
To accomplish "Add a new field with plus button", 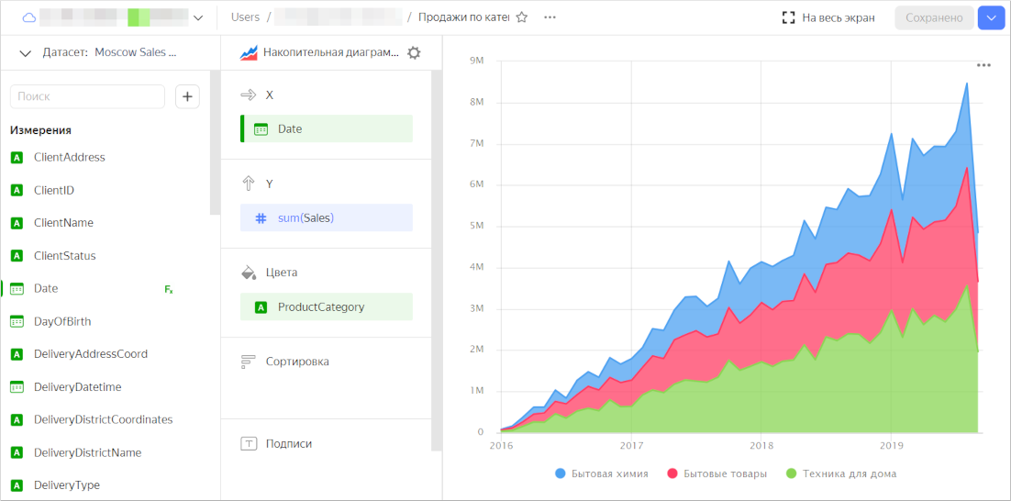I will [x=187, y=96].
